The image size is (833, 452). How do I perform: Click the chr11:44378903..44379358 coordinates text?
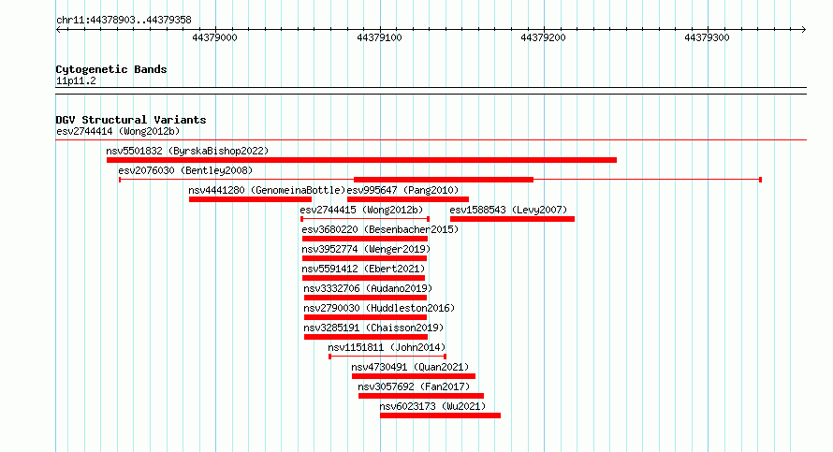point(124,21)
